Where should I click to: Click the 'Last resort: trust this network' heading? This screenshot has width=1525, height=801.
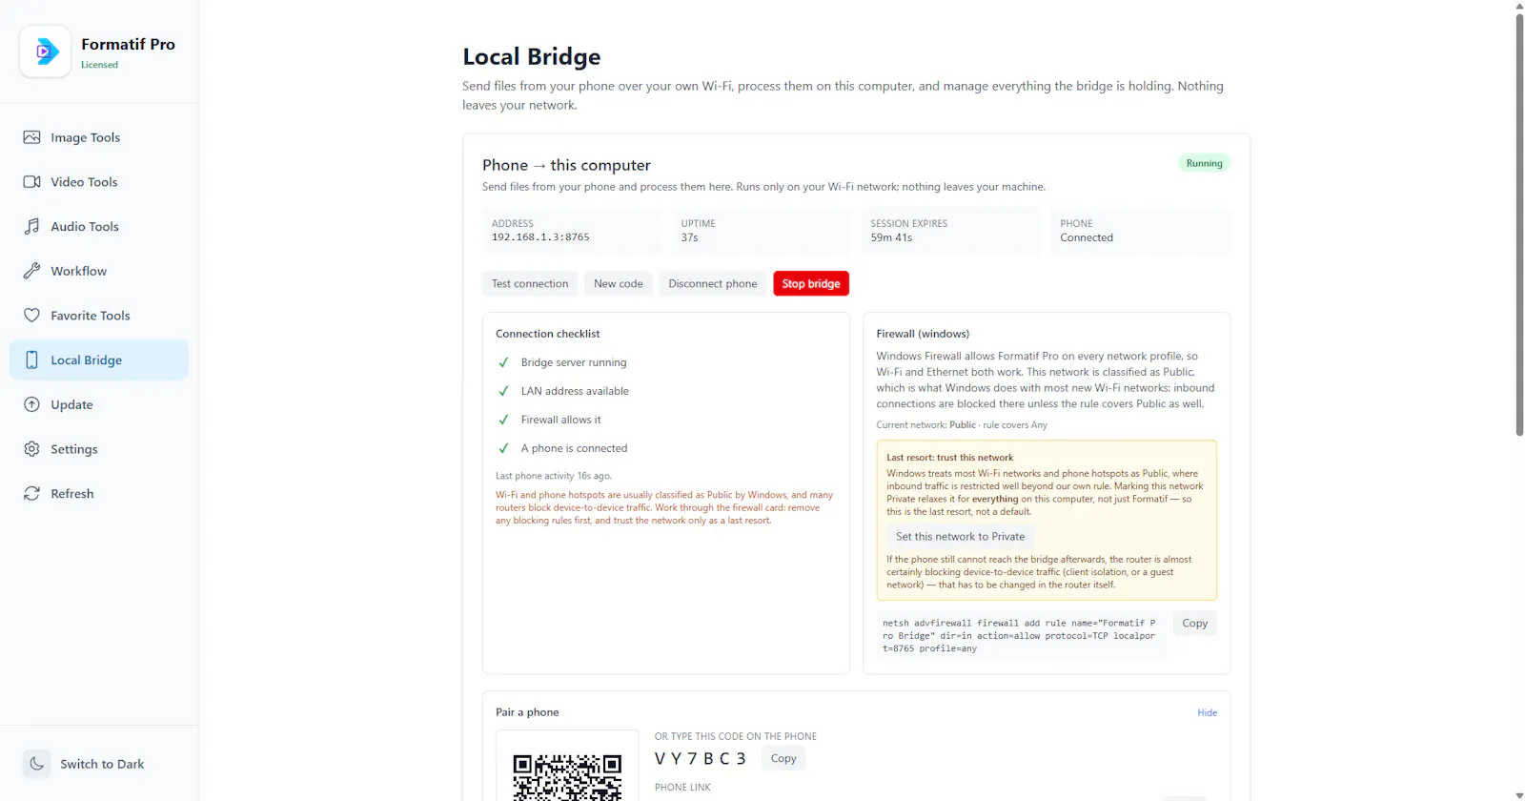[950, 457]
